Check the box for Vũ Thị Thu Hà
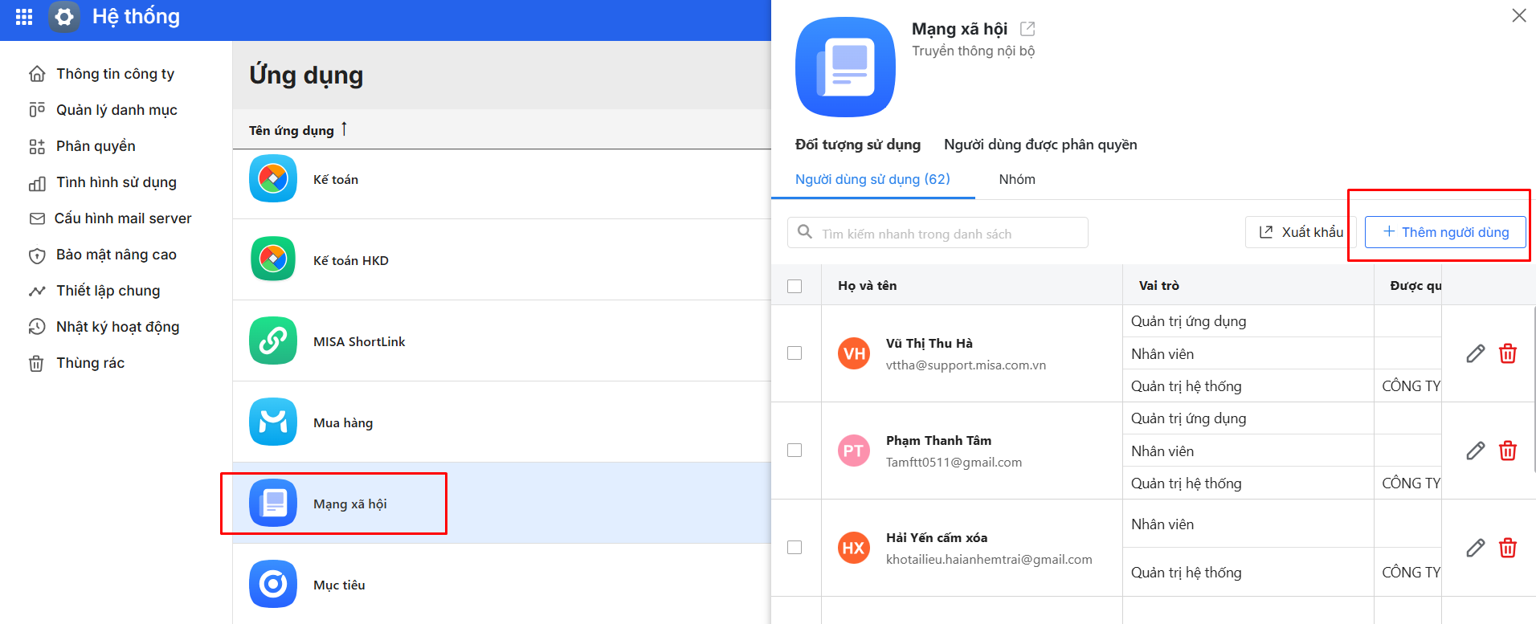This screenshot has width=1536, height=624. click(x=795, y=353)
